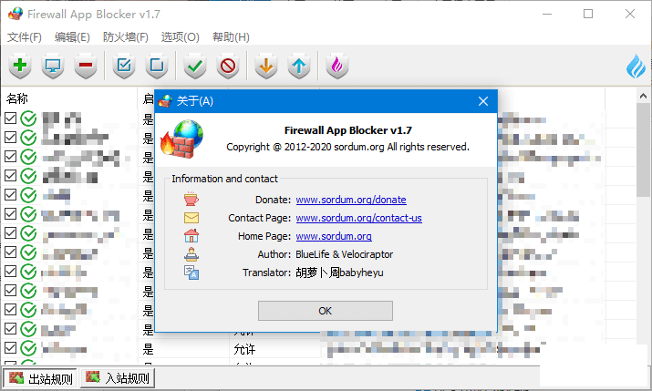Click the green checkmark allow toolbar icon
Screen dimensions: 652x391
(x=195, y=66)
